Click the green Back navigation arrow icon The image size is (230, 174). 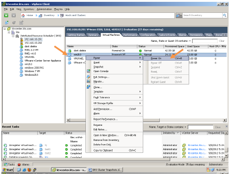coord(6,15)
